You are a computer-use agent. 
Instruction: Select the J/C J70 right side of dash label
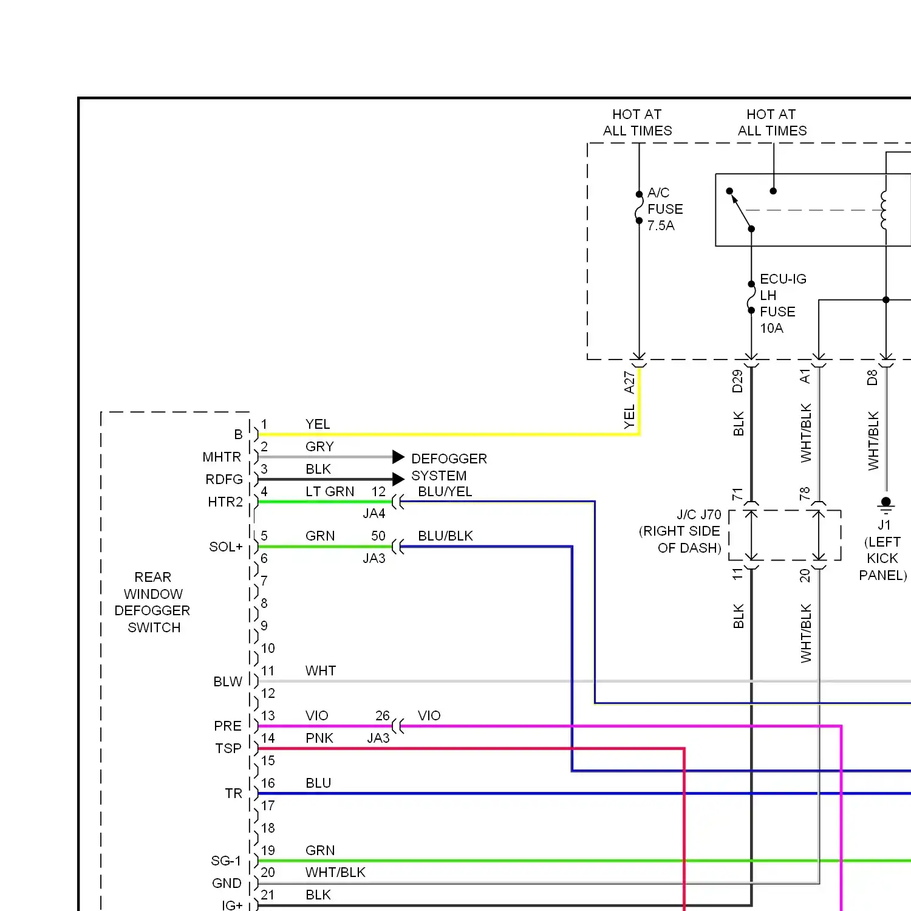click(x=680, y=531)
